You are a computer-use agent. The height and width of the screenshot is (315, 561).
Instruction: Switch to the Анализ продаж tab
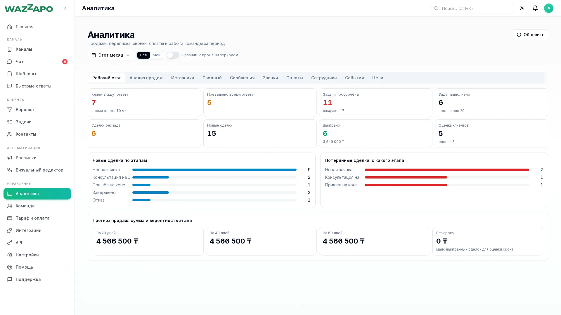(146, 78)
